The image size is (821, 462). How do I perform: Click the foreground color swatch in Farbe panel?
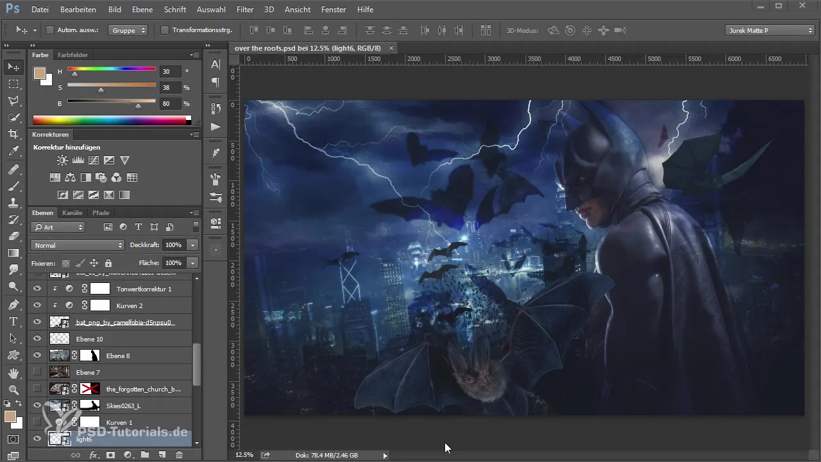coord(39,73)
